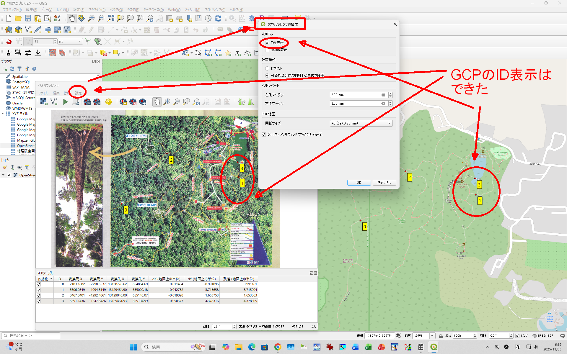The image size is (567, 354).
Task: Select Delete GCP Point tool
Action: (133, 102)
